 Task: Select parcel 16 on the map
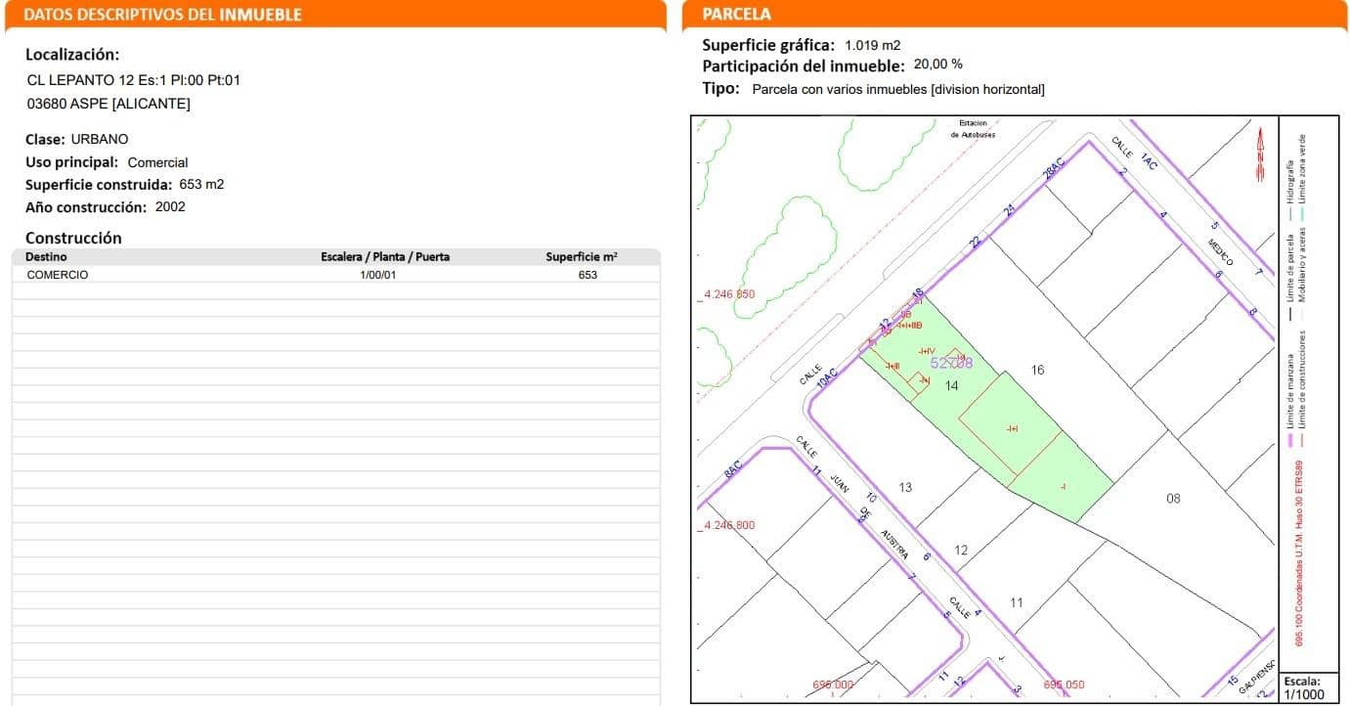pos(1037,371)
